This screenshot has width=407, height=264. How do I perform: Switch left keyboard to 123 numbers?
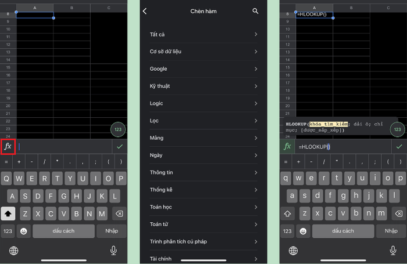8,231
